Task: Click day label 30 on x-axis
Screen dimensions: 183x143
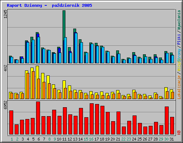Action: tap(166, 139)
